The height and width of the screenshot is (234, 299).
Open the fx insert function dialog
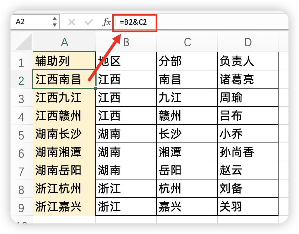pos(106,22)
